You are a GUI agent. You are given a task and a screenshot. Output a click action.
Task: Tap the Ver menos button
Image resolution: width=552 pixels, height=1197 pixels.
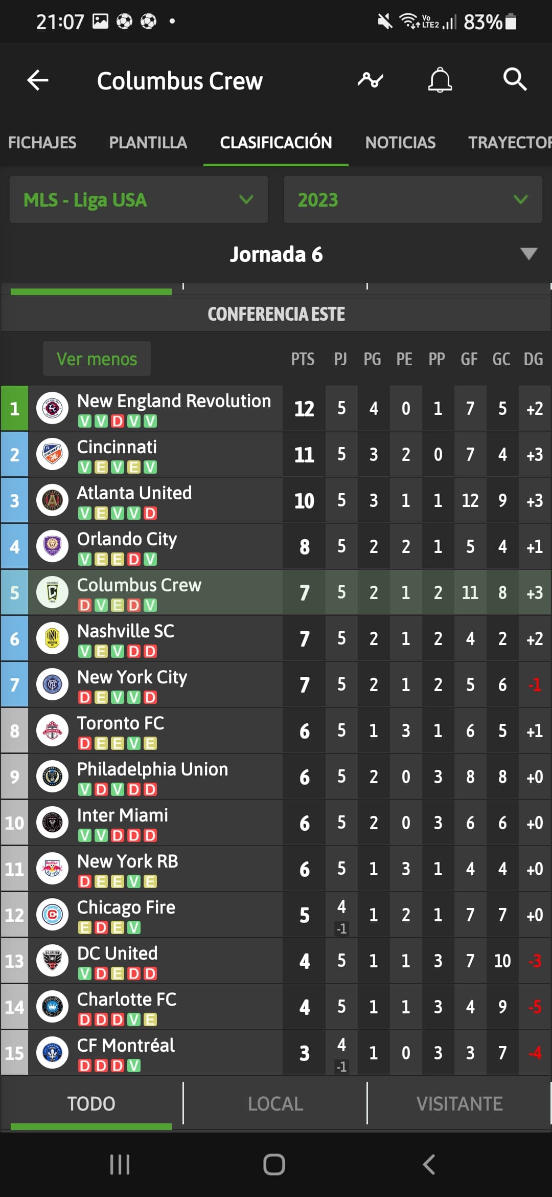coord(97,359)
